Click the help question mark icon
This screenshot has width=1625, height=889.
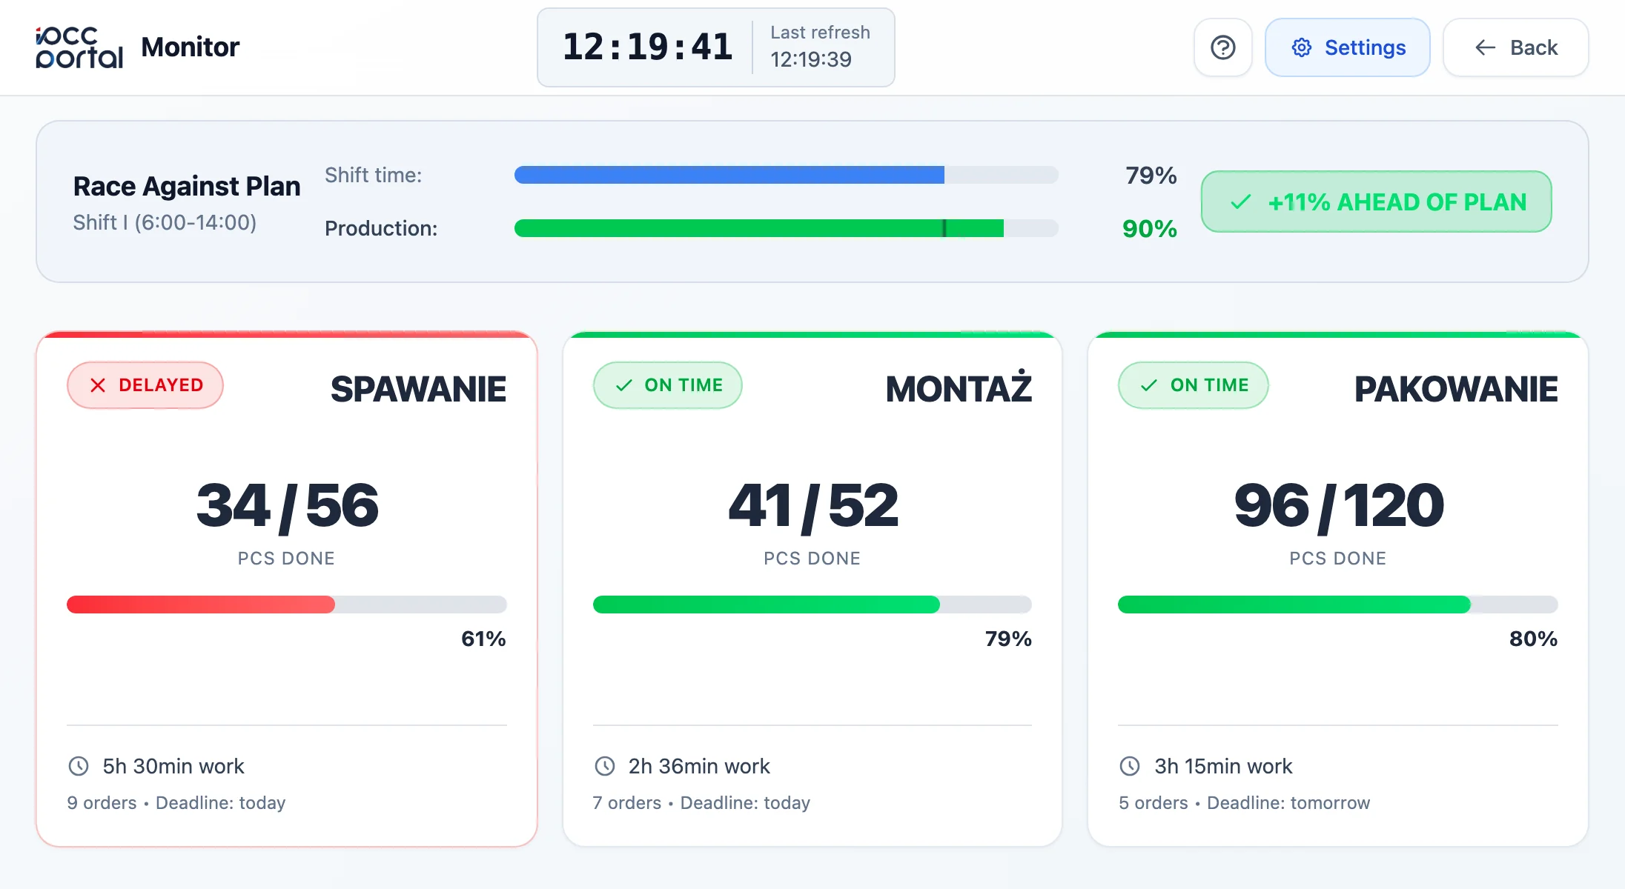pyautogui.click(x=1222, y=47)
